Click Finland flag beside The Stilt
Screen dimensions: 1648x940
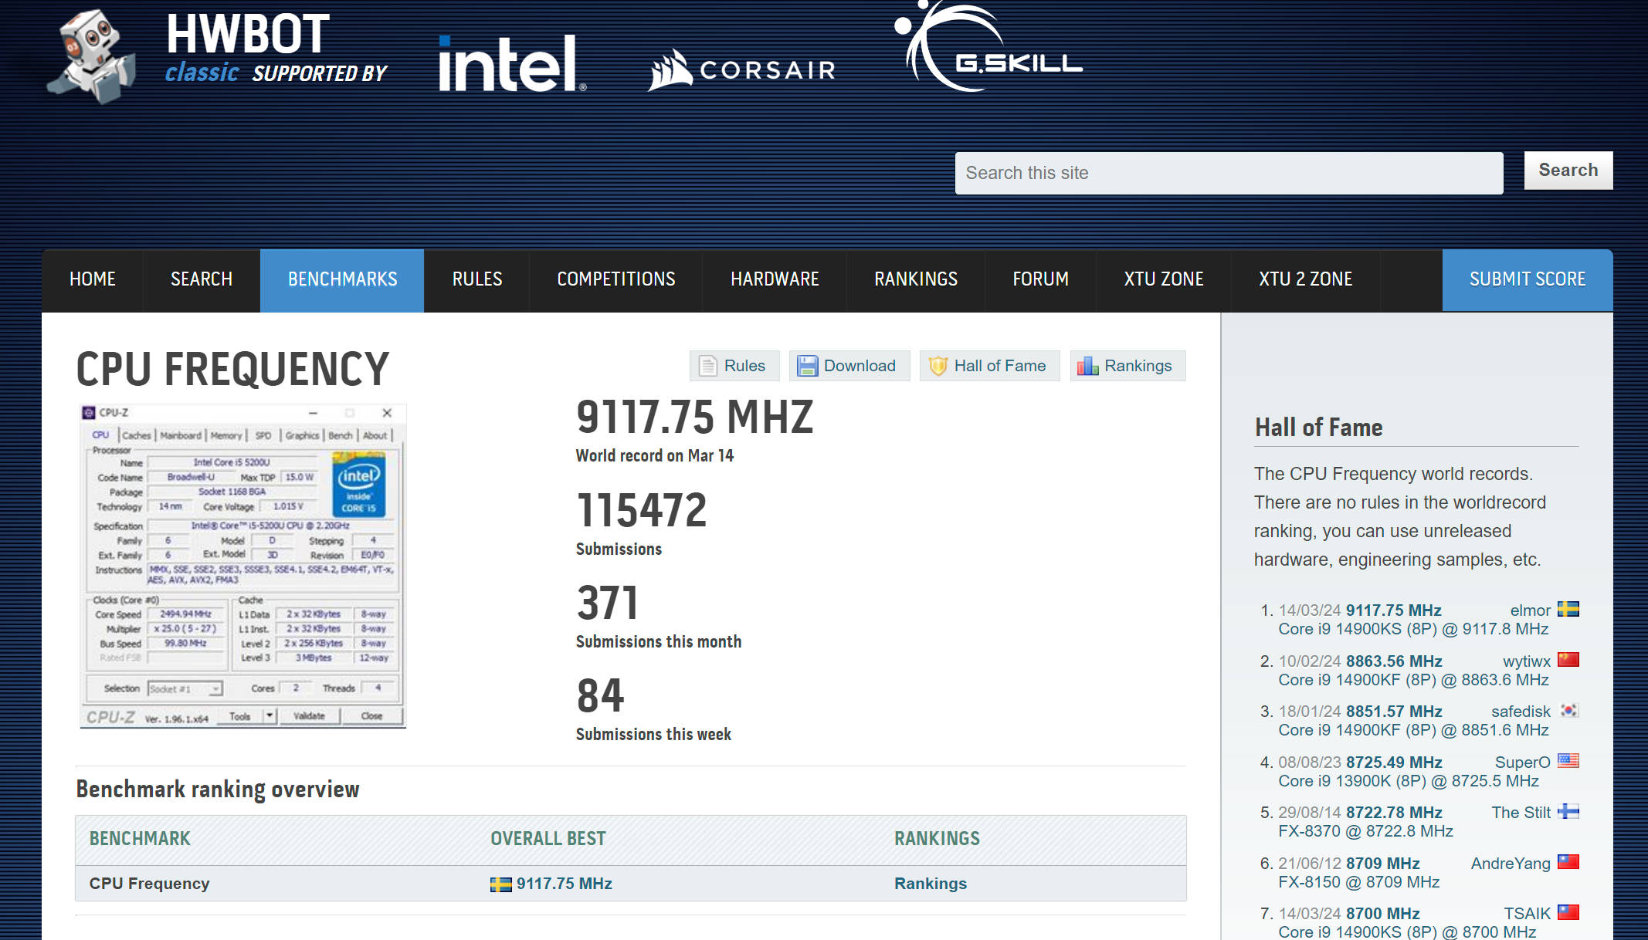pos(1568,812)
